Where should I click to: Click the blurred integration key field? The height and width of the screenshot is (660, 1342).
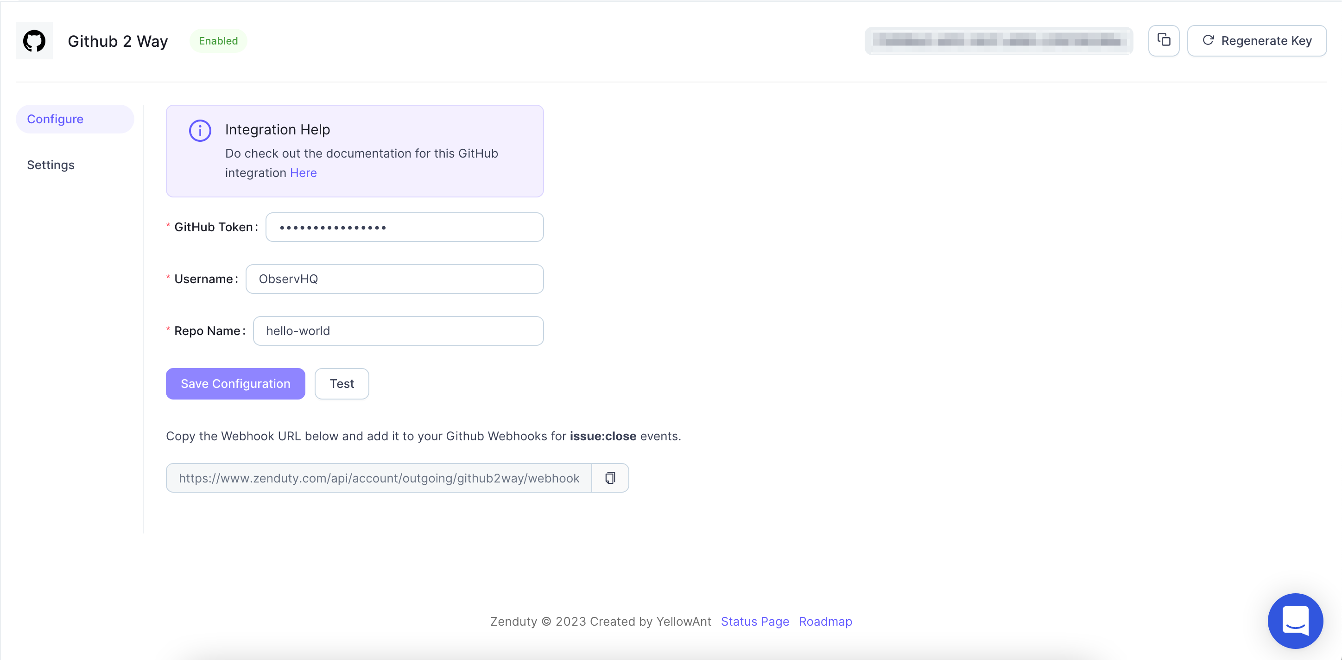(x=998, y=41)
